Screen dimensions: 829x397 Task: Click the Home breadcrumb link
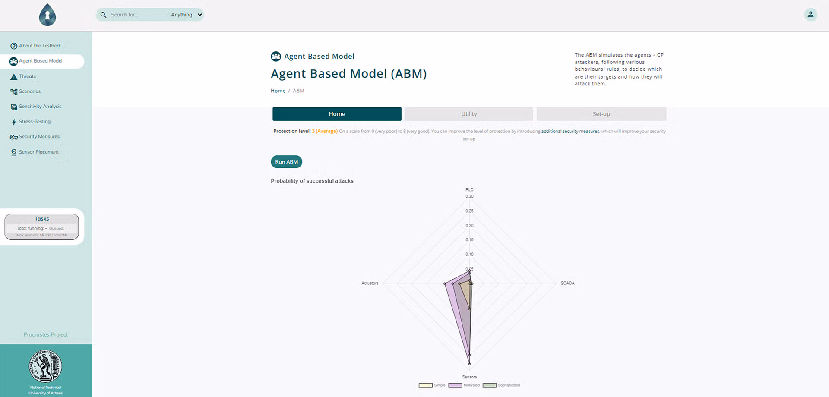(x=278, y=91)
